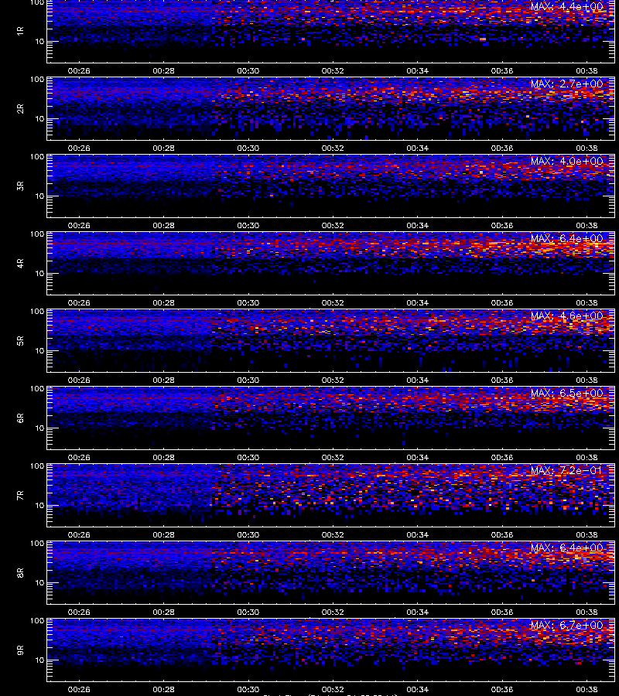Image resolution: width=619 pixels, height=696 pixels.
Task: Click the 00:36 time tick below panel 7R
Action: (x=501, y=535)
